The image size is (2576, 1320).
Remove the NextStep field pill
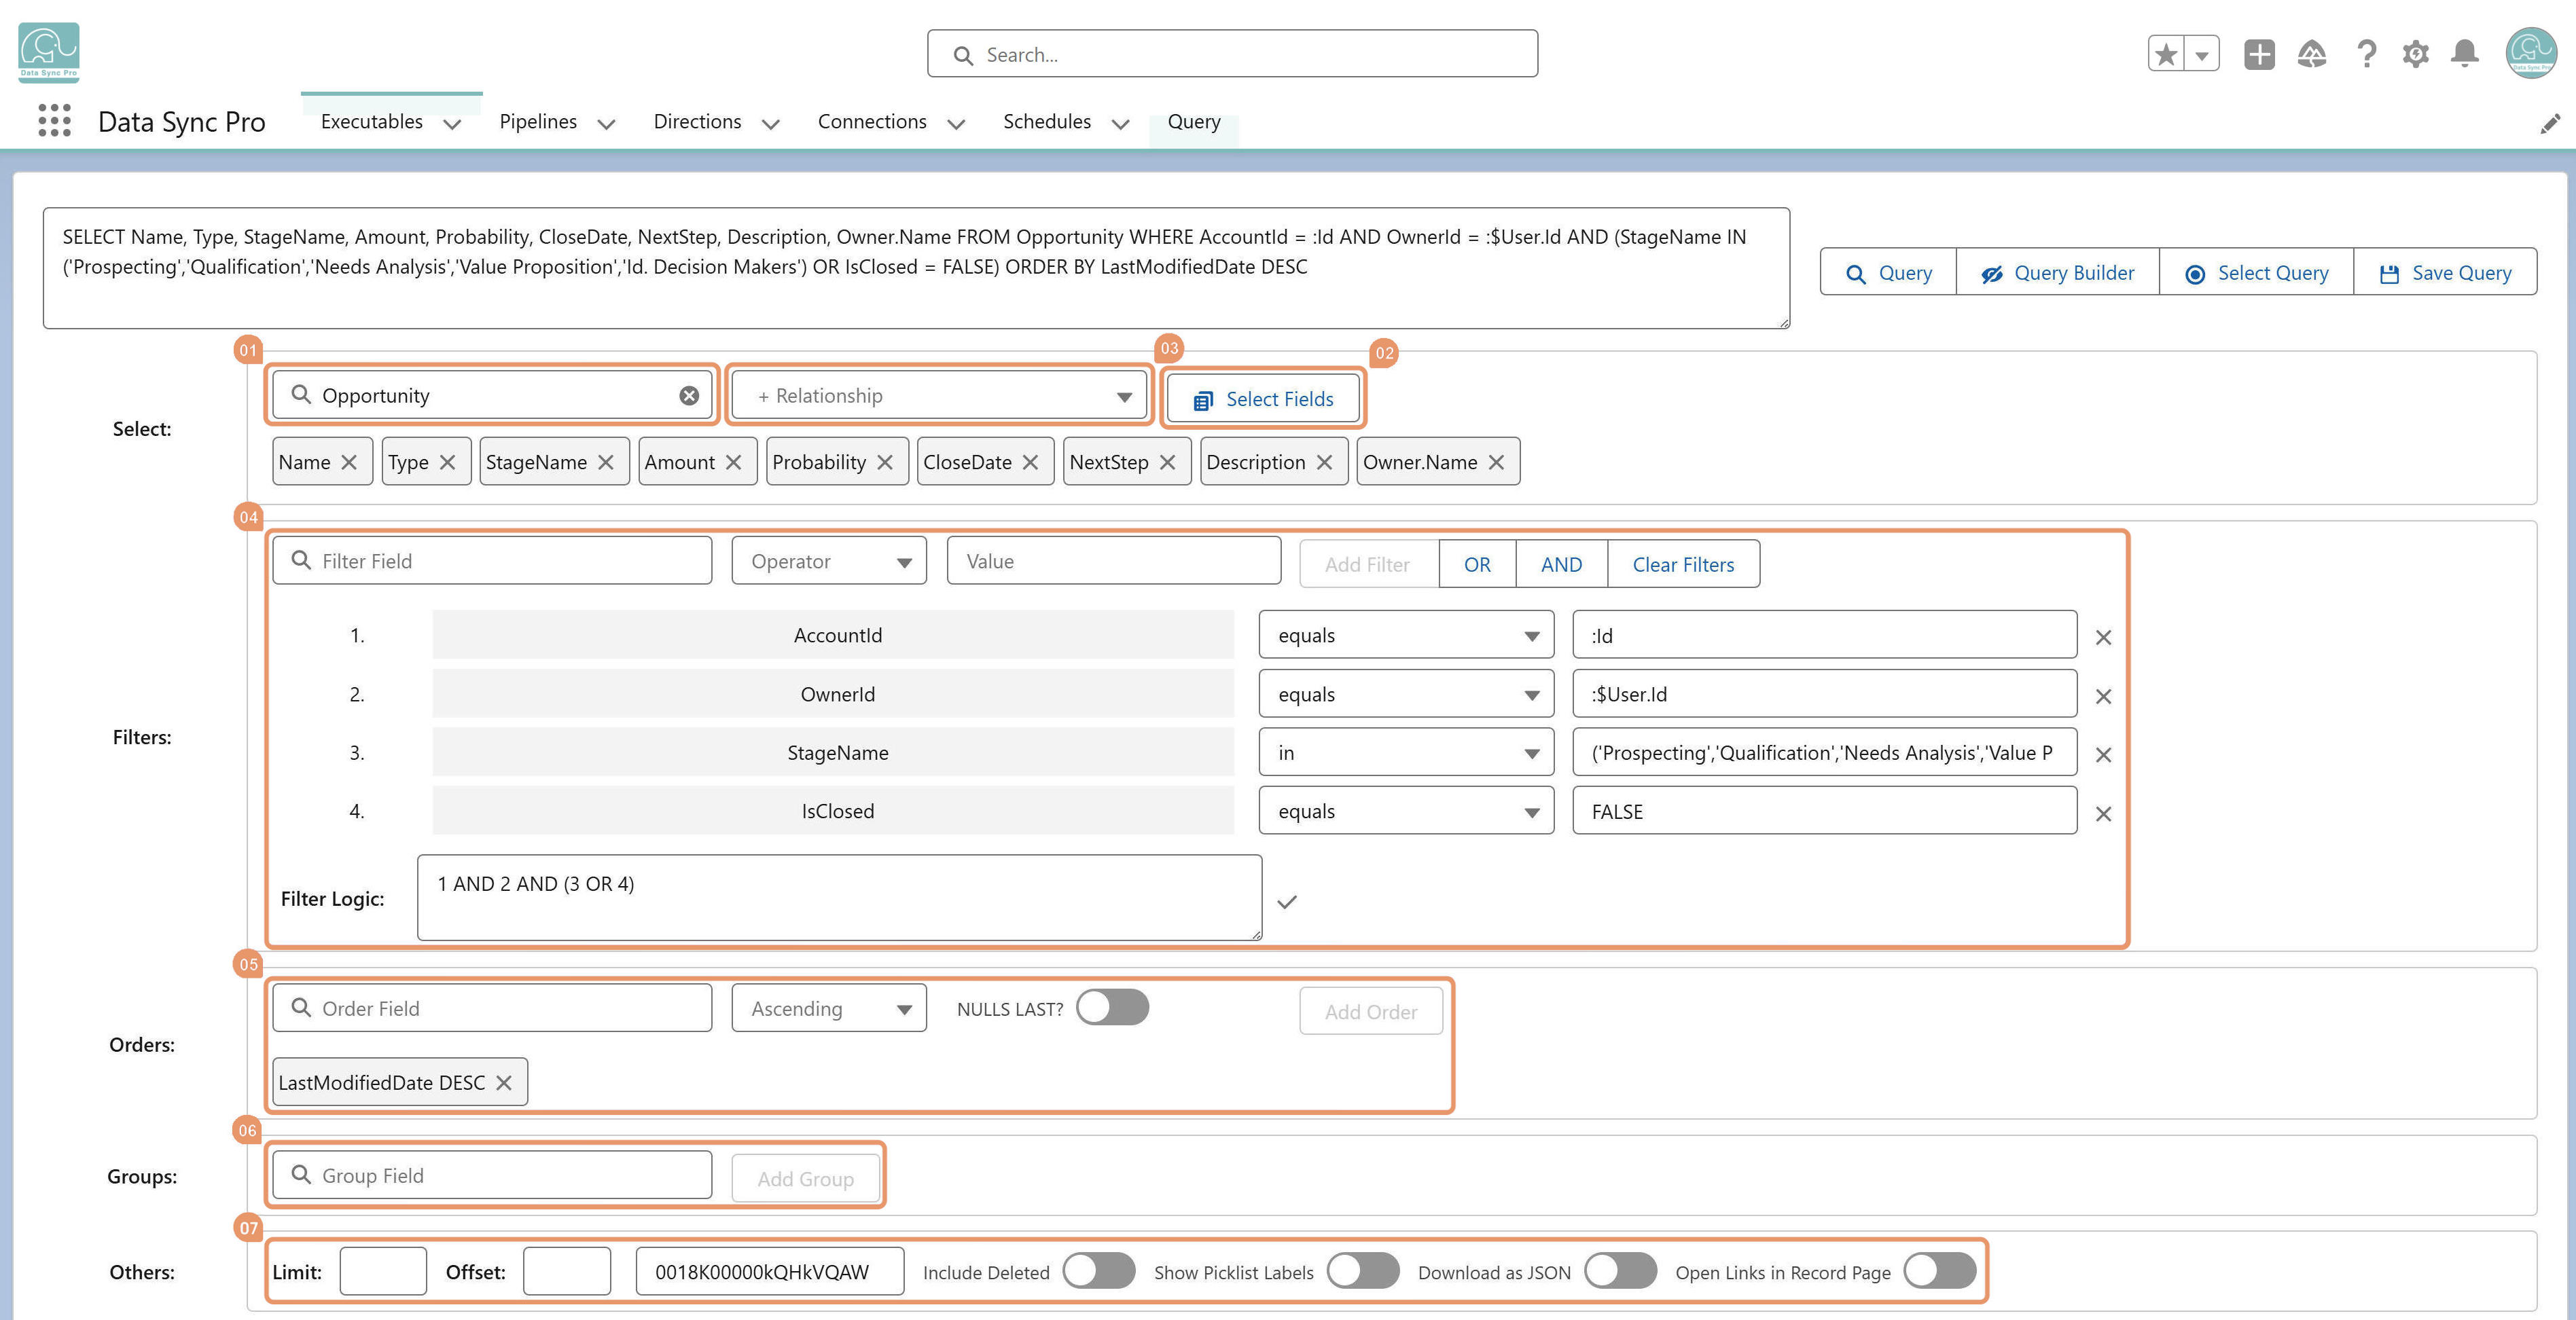coord(1167,462)
